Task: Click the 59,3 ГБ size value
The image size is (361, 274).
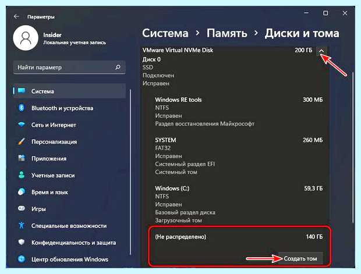Action: (x=313, y=188)
